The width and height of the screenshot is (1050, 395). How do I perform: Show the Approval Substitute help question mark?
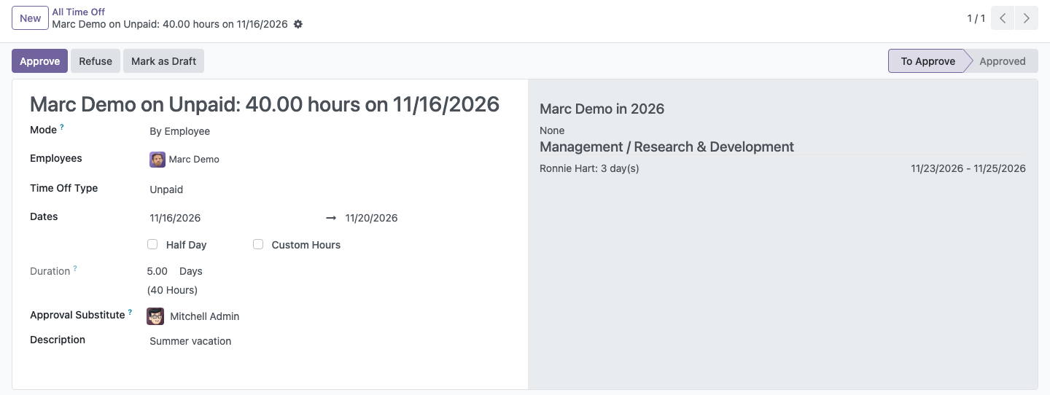pos(131,313)
